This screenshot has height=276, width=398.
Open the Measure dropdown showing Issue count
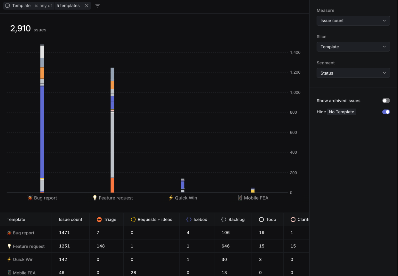[x=353, y=20]
